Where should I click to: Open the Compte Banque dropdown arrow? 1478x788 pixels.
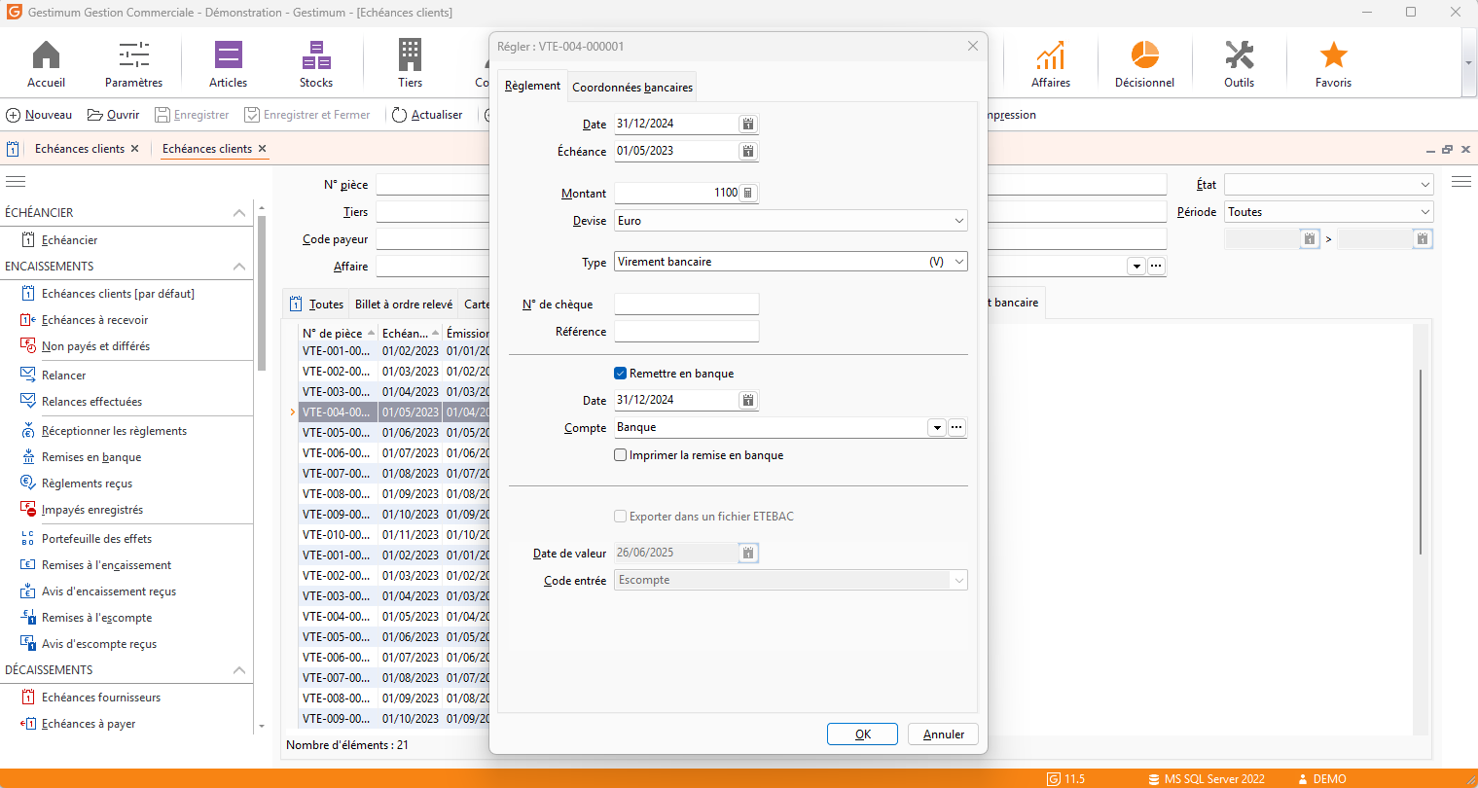point(936,428)
